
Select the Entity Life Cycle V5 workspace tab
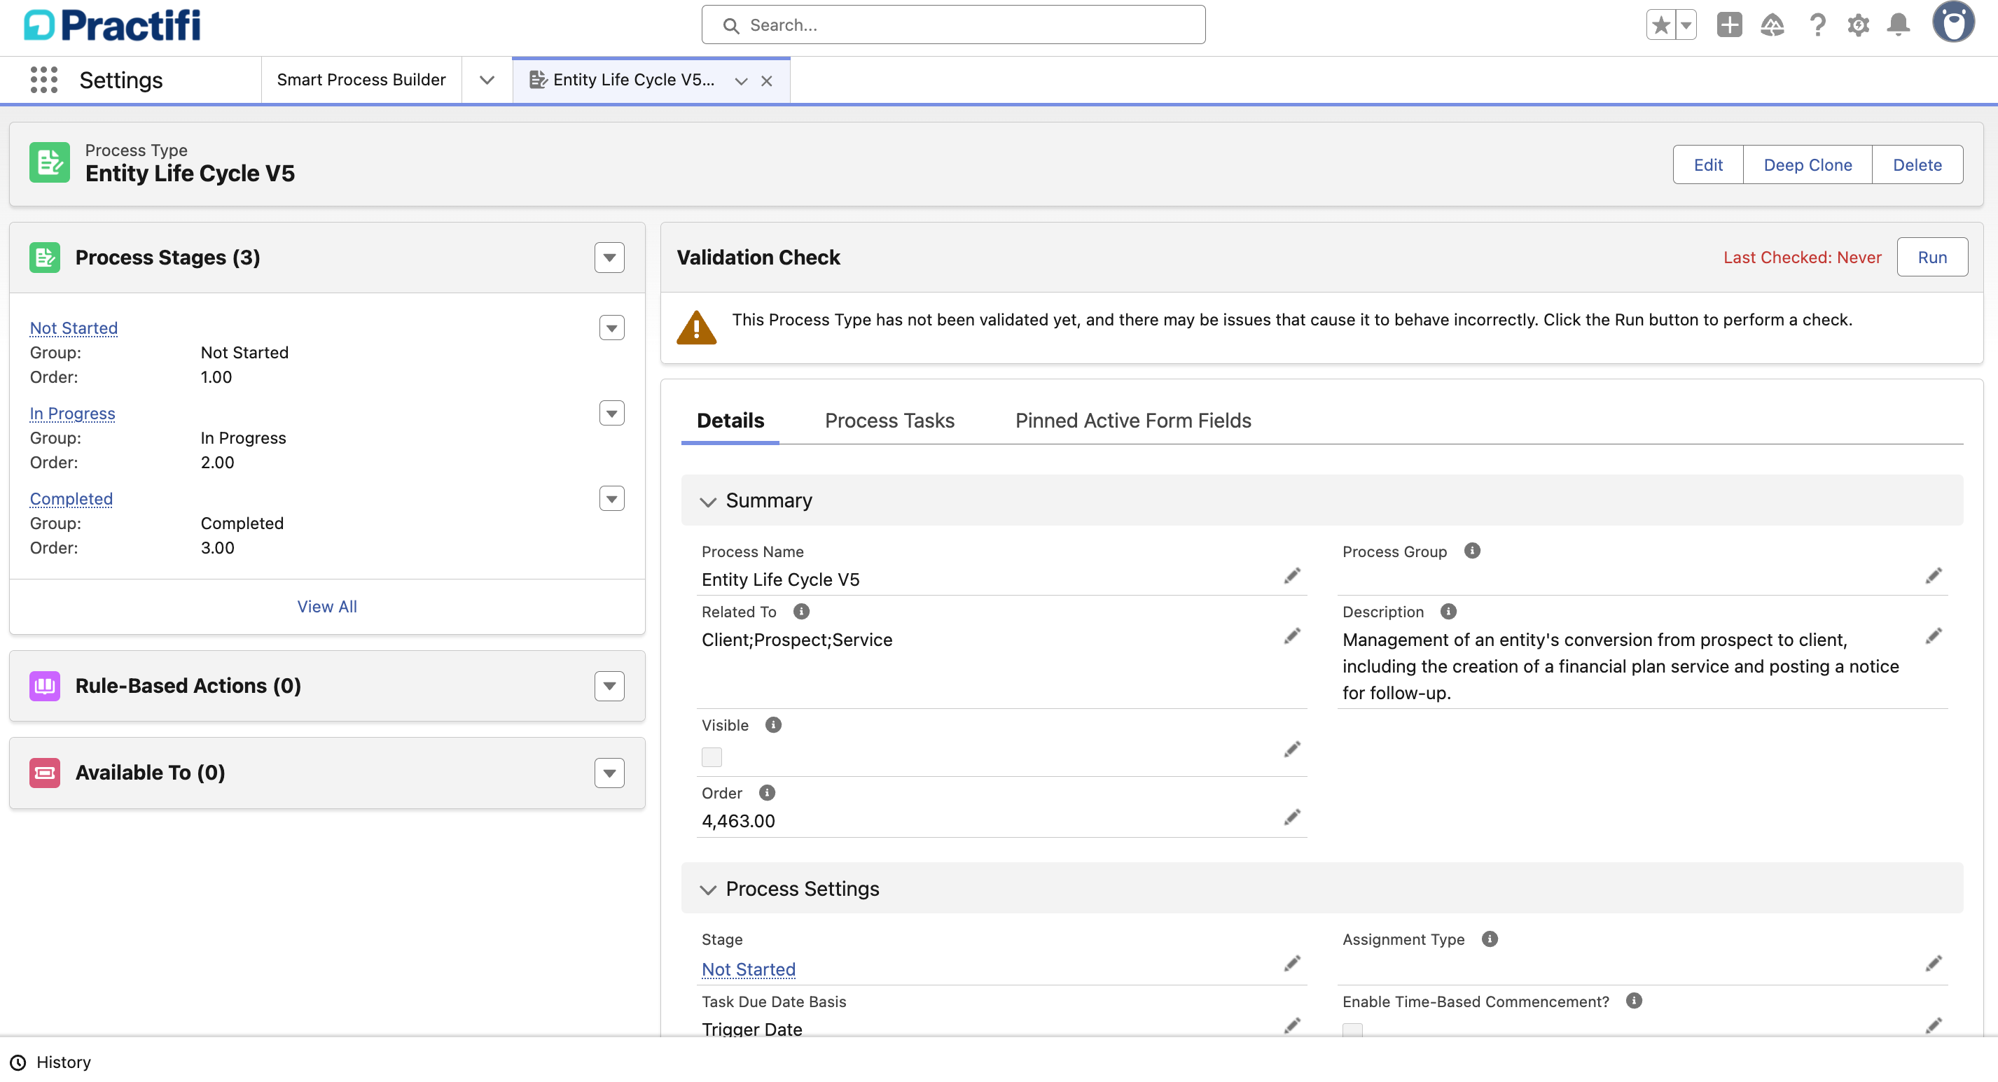633,80
